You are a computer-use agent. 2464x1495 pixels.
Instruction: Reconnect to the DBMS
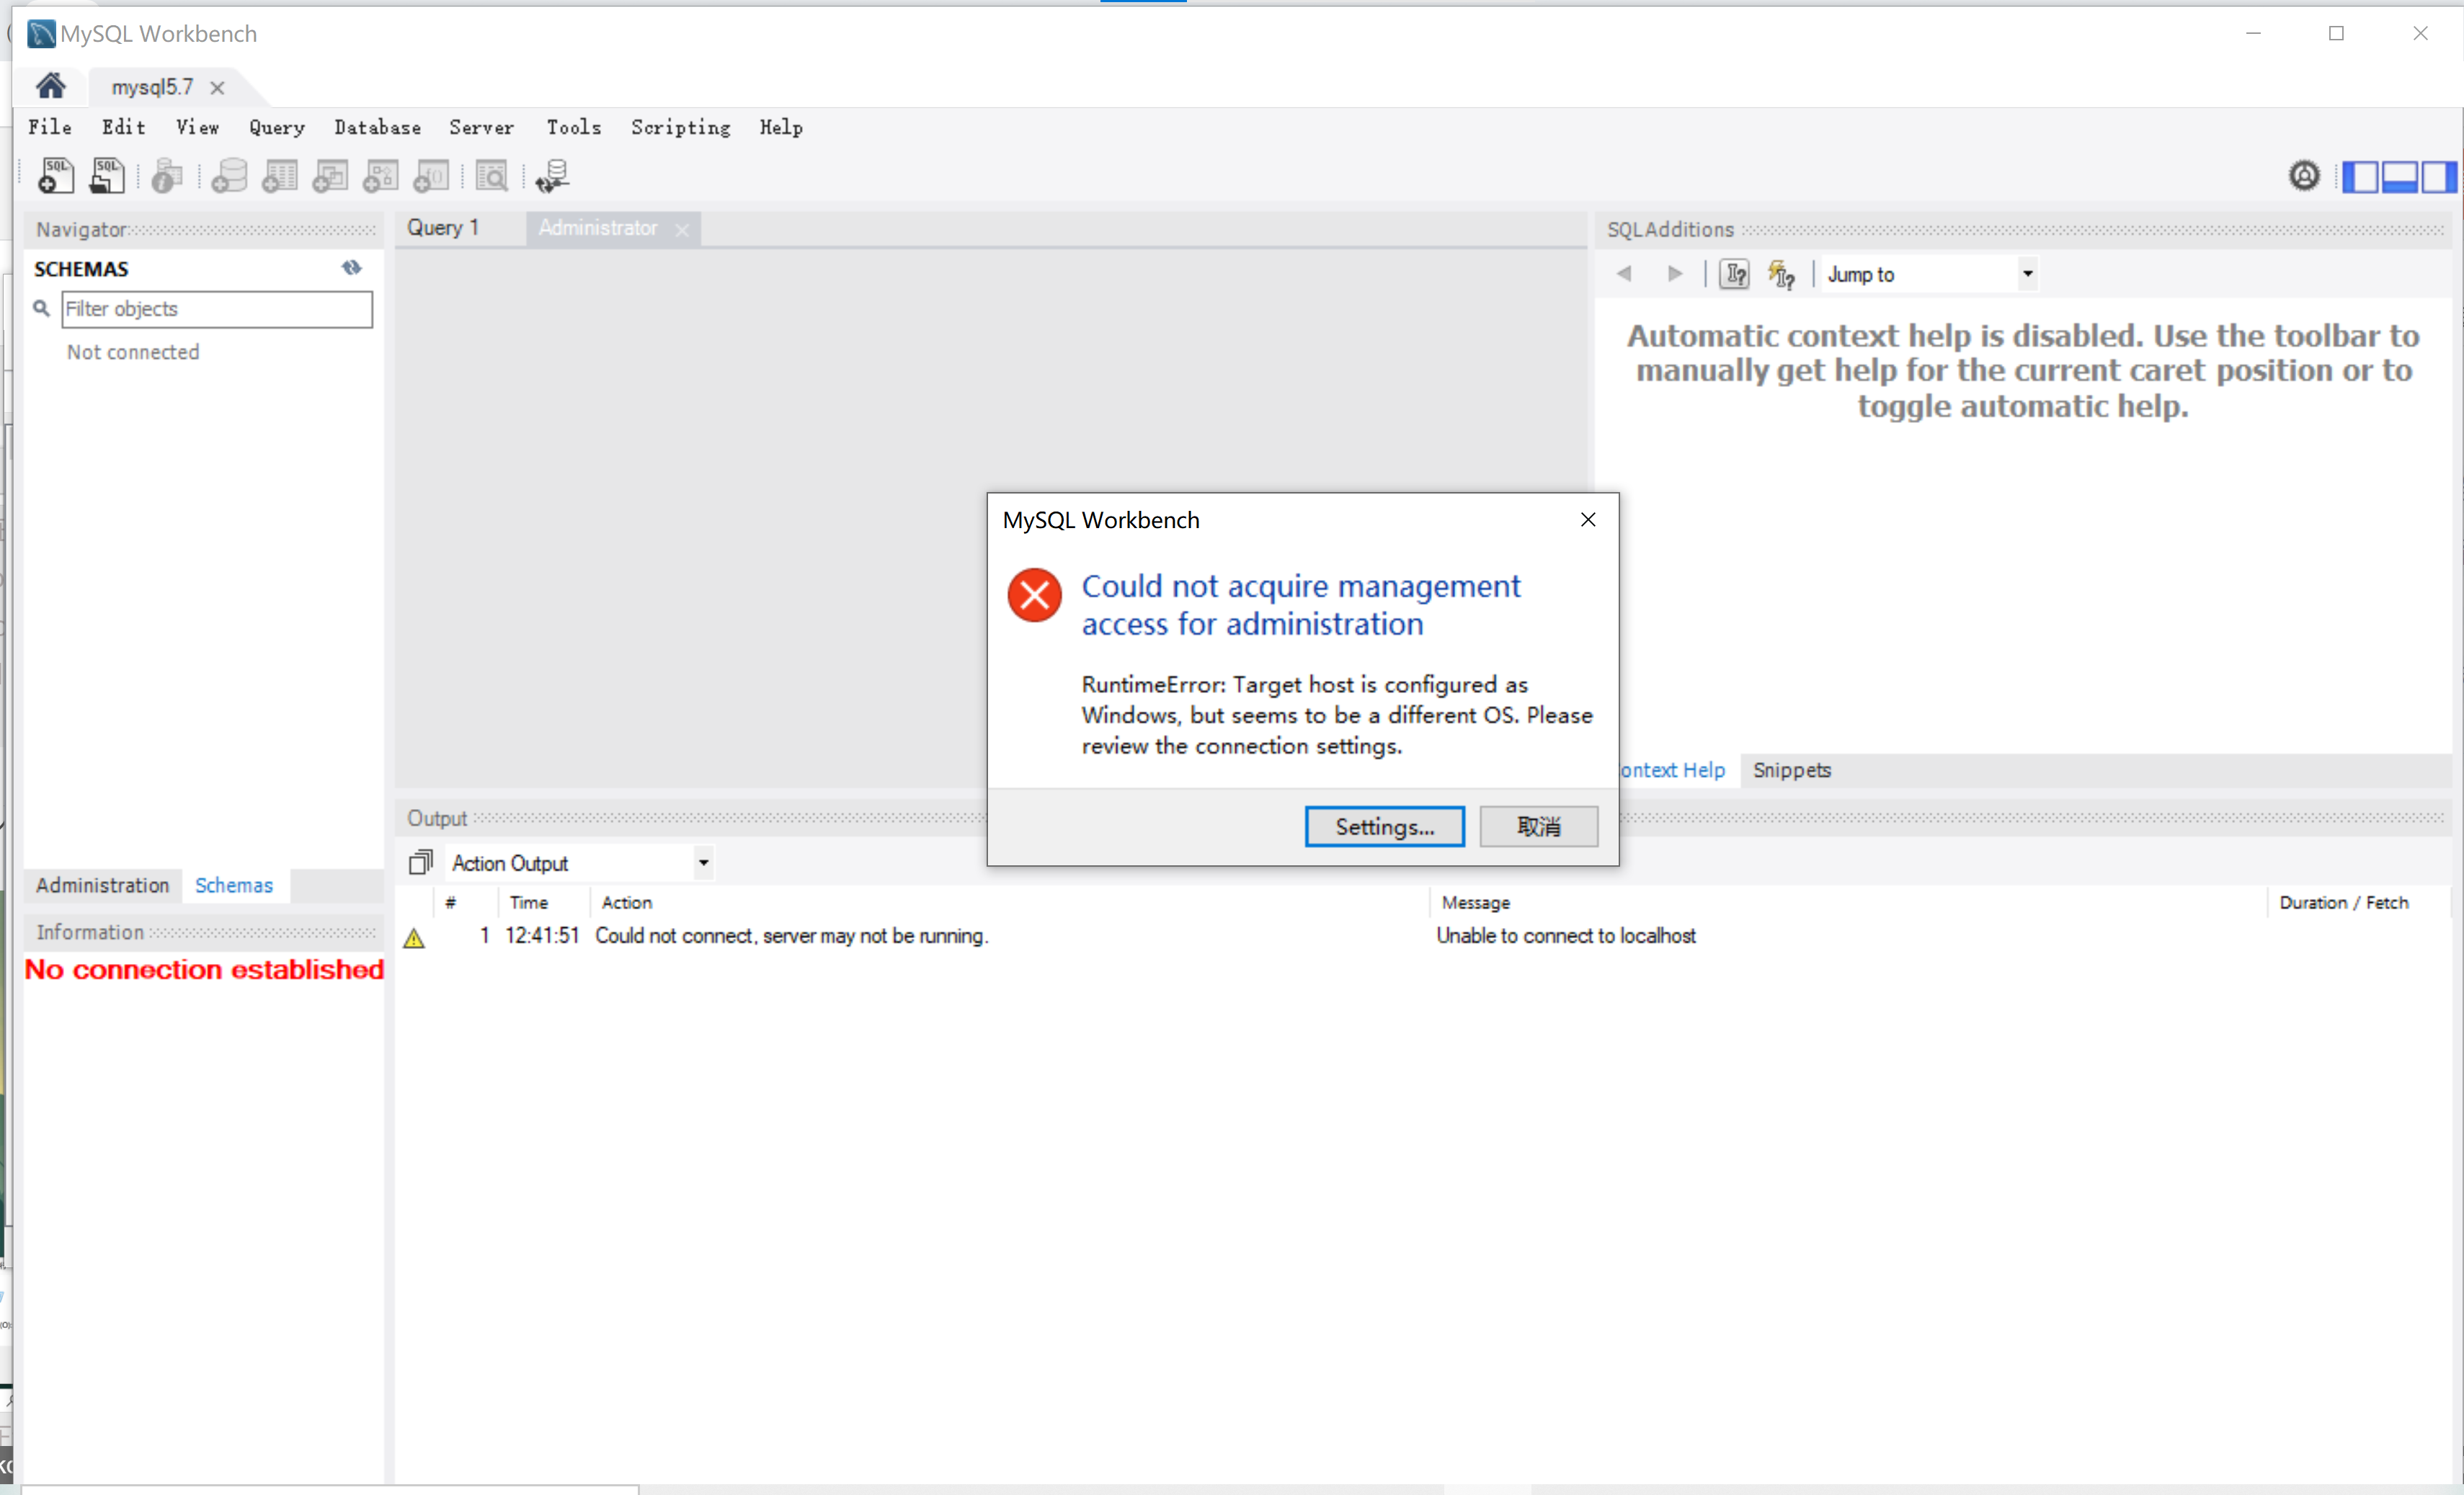pyautogui.click(x=551, y=176)
